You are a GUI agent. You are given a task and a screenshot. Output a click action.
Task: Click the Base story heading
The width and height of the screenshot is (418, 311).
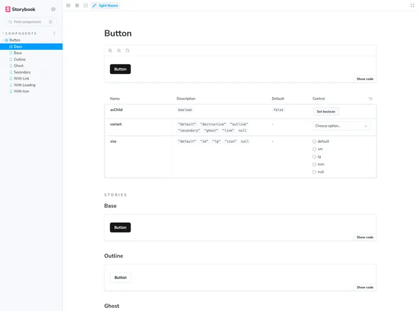(111, 206)
